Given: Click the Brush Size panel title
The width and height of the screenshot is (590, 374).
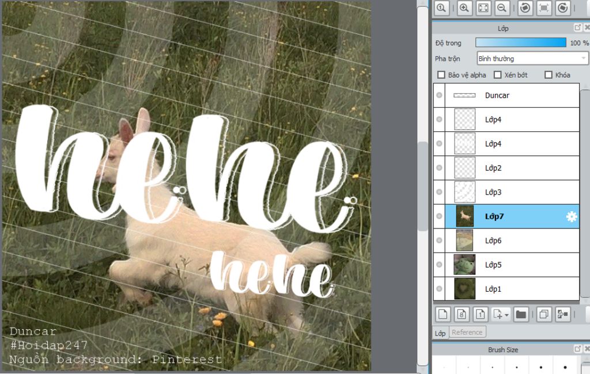Looking at the screenshot, I should pos(503,350).
